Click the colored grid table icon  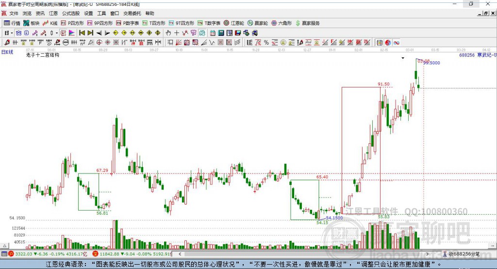click(x=380, y=43)
